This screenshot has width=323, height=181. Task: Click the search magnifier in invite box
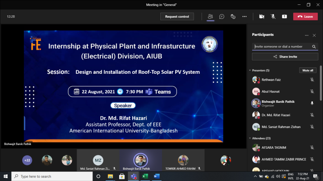314,47
